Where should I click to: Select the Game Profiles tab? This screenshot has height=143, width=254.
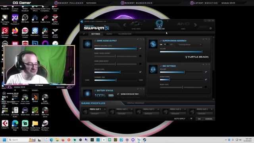click(x=93, y=103)
